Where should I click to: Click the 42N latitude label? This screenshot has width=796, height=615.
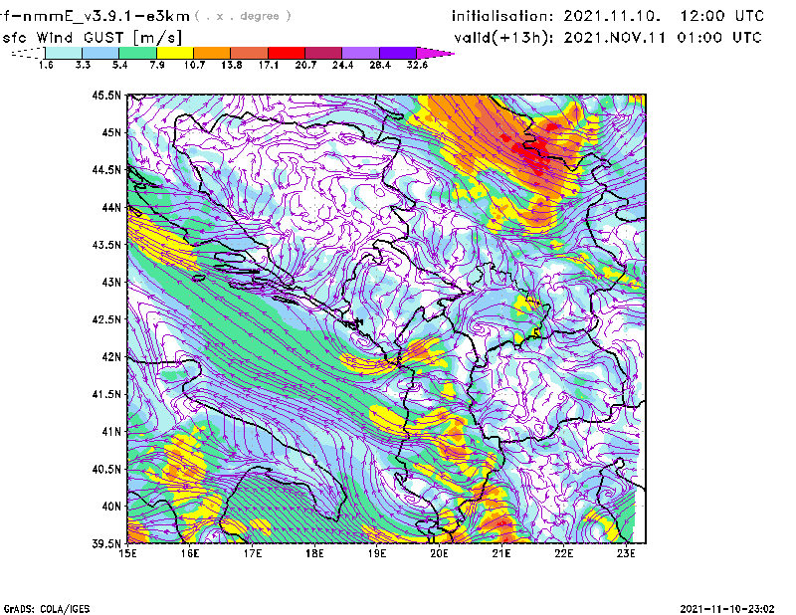point(111,357)
